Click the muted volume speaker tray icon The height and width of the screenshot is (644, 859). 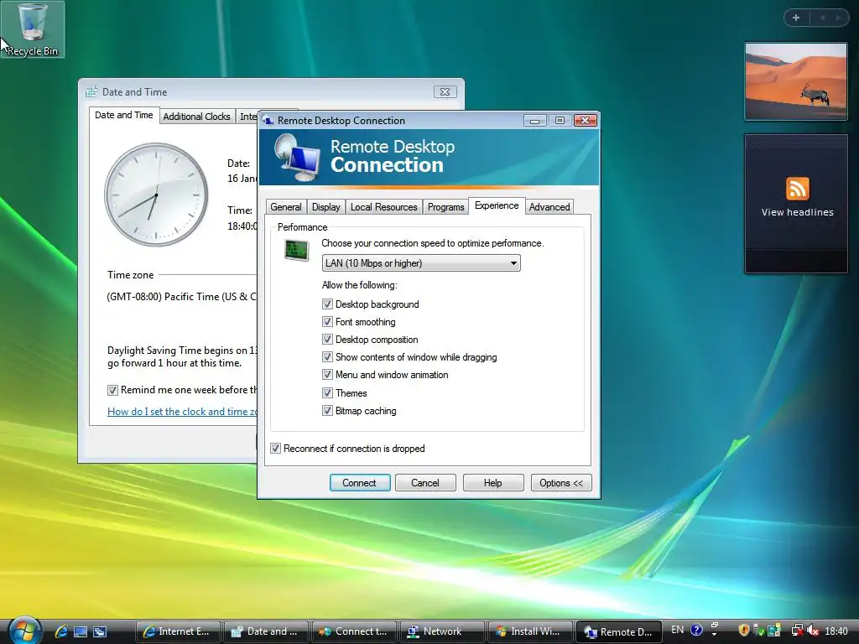coord(813,631)
